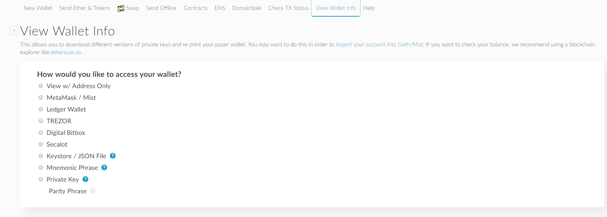The width and height of the screenshot is (607, 217).
Task: Collapse the View Wallet Info section
Action: 14,30
